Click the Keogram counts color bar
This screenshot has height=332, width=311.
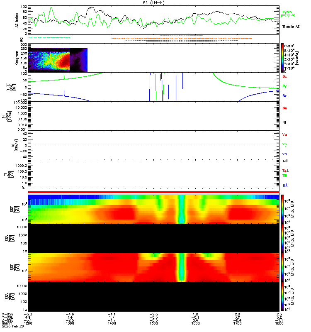pos(282,58)
